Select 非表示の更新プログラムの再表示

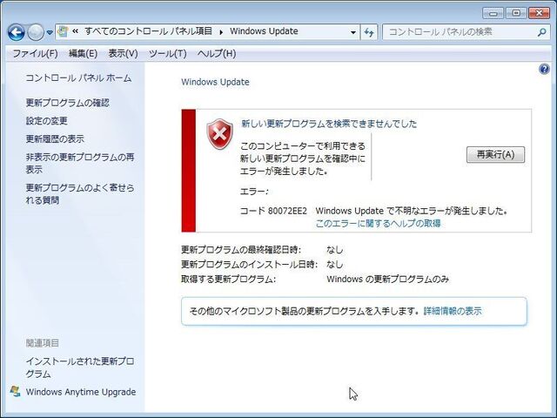[80, 163]
